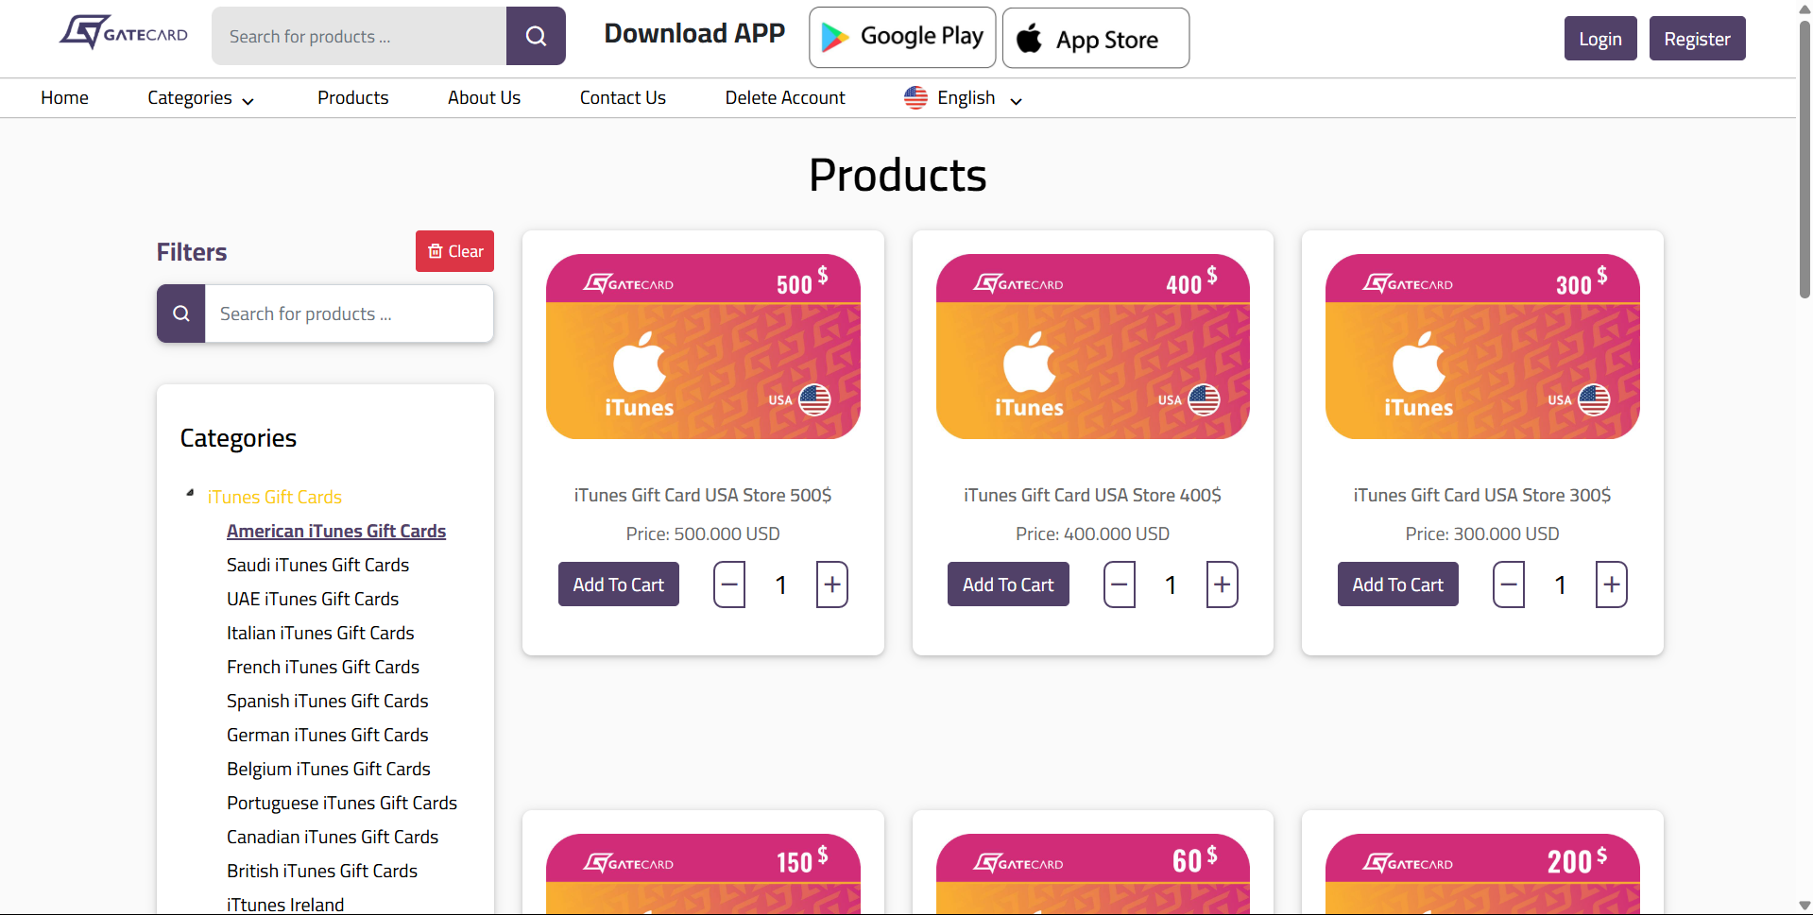Open the iTunes 300$ gift card image

coord(1482,347)
